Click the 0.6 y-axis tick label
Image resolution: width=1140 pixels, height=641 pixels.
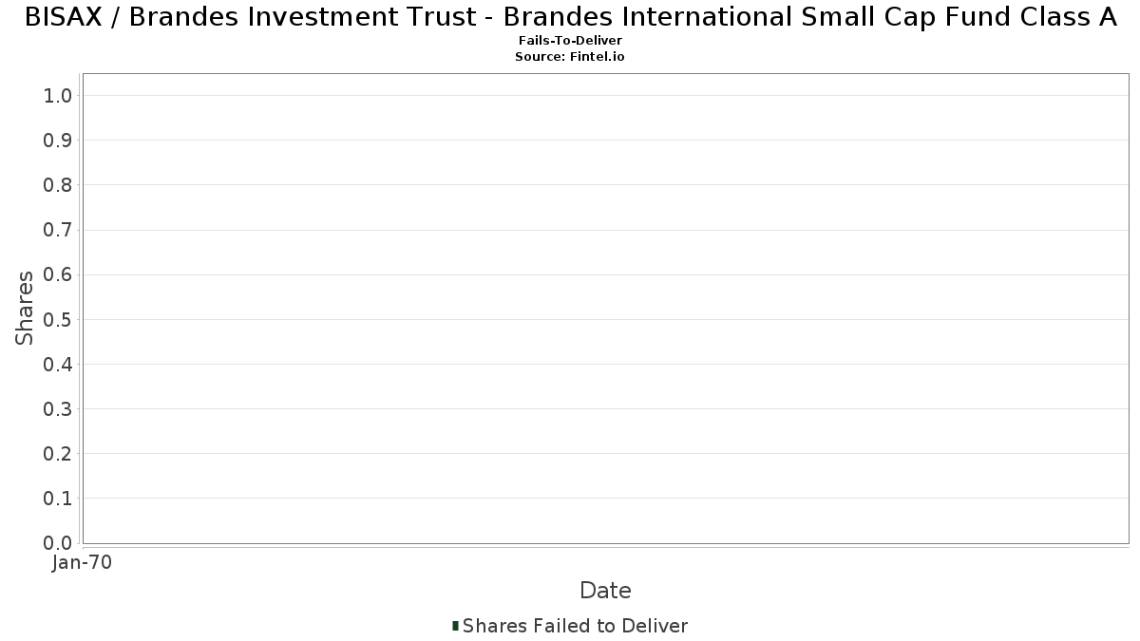[58, 274]
